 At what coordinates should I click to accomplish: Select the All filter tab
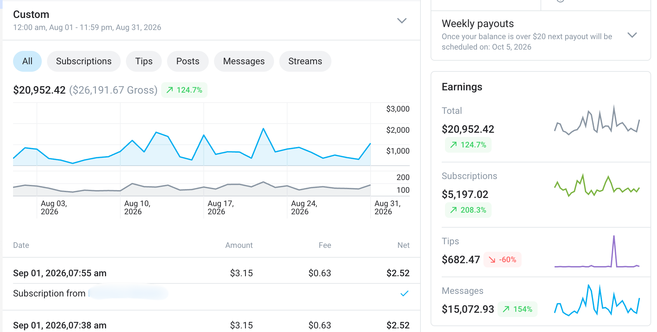[x=27, y=61]
